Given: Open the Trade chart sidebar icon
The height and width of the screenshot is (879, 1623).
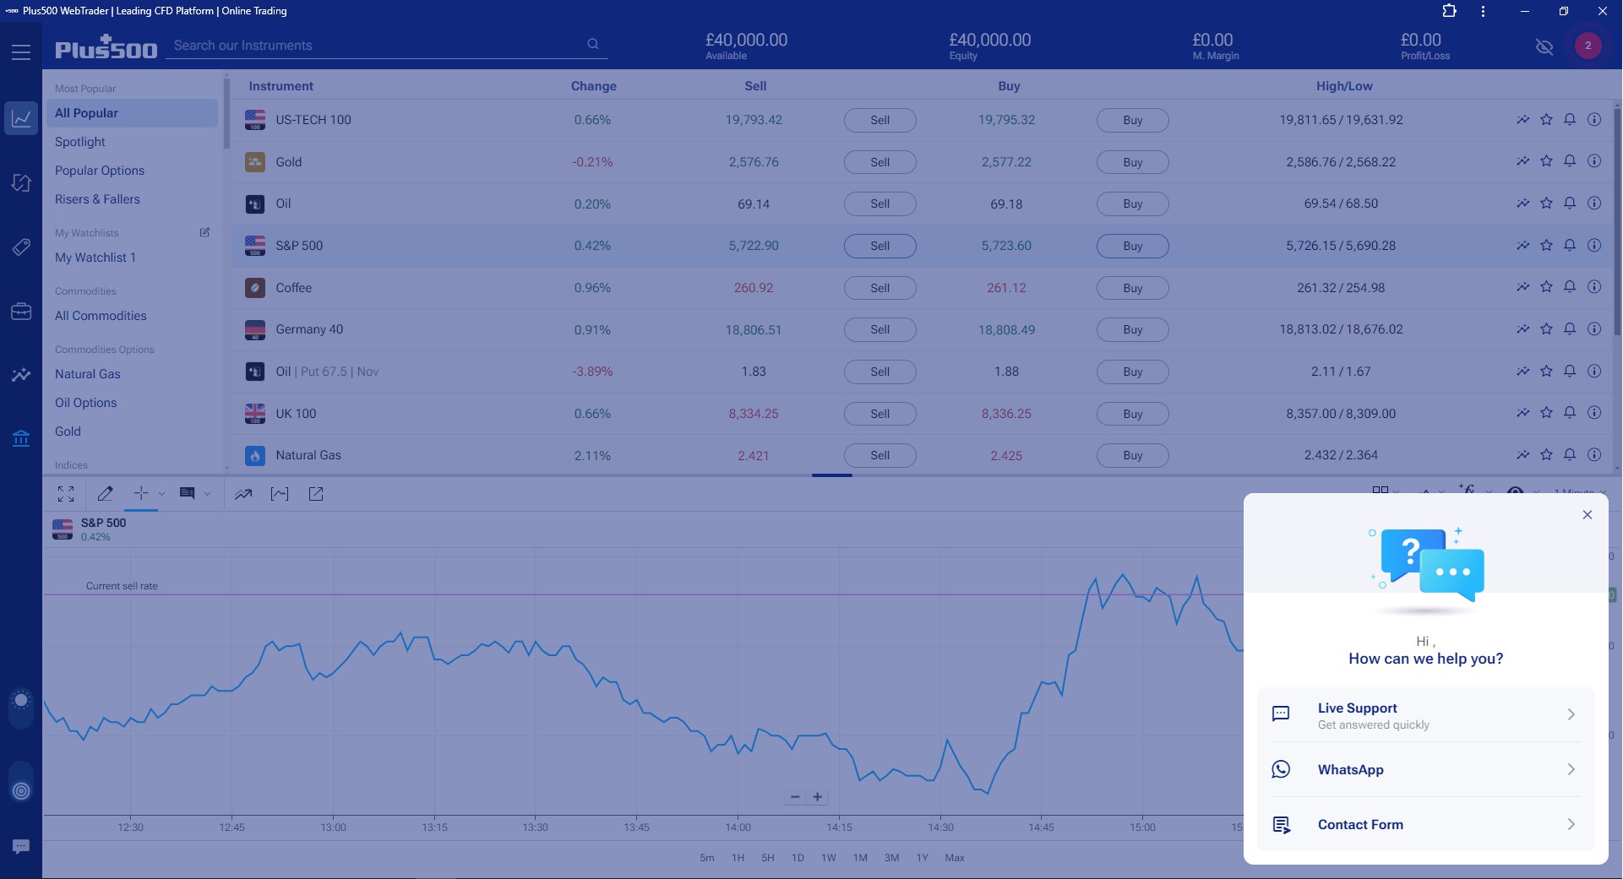Looking at the screenshot, I should [21, 118].
